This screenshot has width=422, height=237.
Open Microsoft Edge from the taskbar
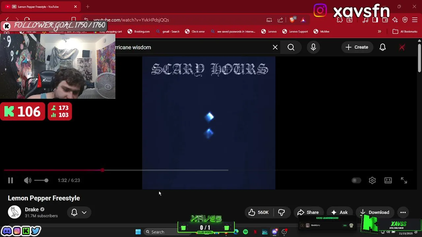pyautogui.click(x=236, y=232)
